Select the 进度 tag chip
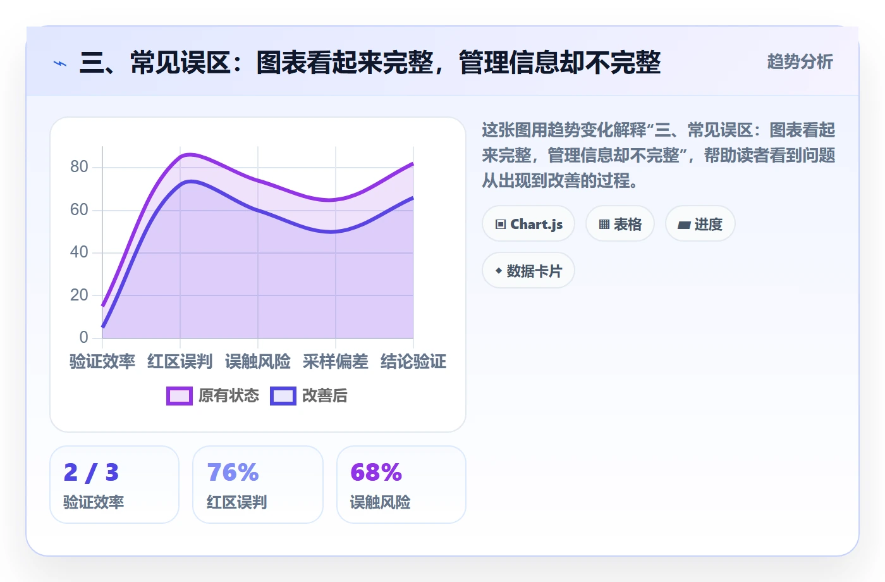The image size is (885, 582). coord(700,224)
